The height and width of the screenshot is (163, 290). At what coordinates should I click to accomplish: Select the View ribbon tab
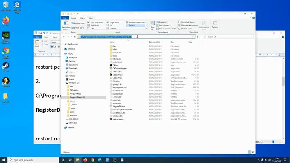coord(91,18)
